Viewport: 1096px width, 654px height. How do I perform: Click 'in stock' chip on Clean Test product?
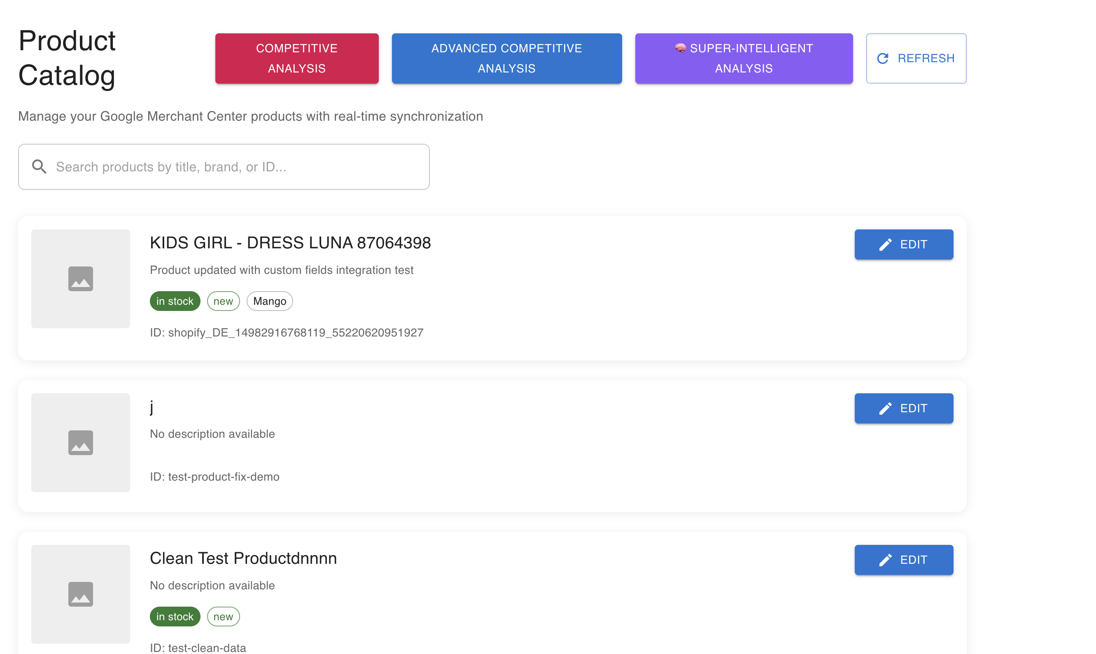click(x=175, y=617)
